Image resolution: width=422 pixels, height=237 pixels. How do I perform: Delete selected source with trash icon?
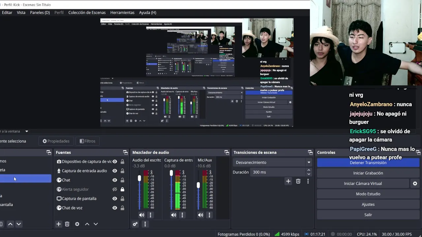pos(67,224)
